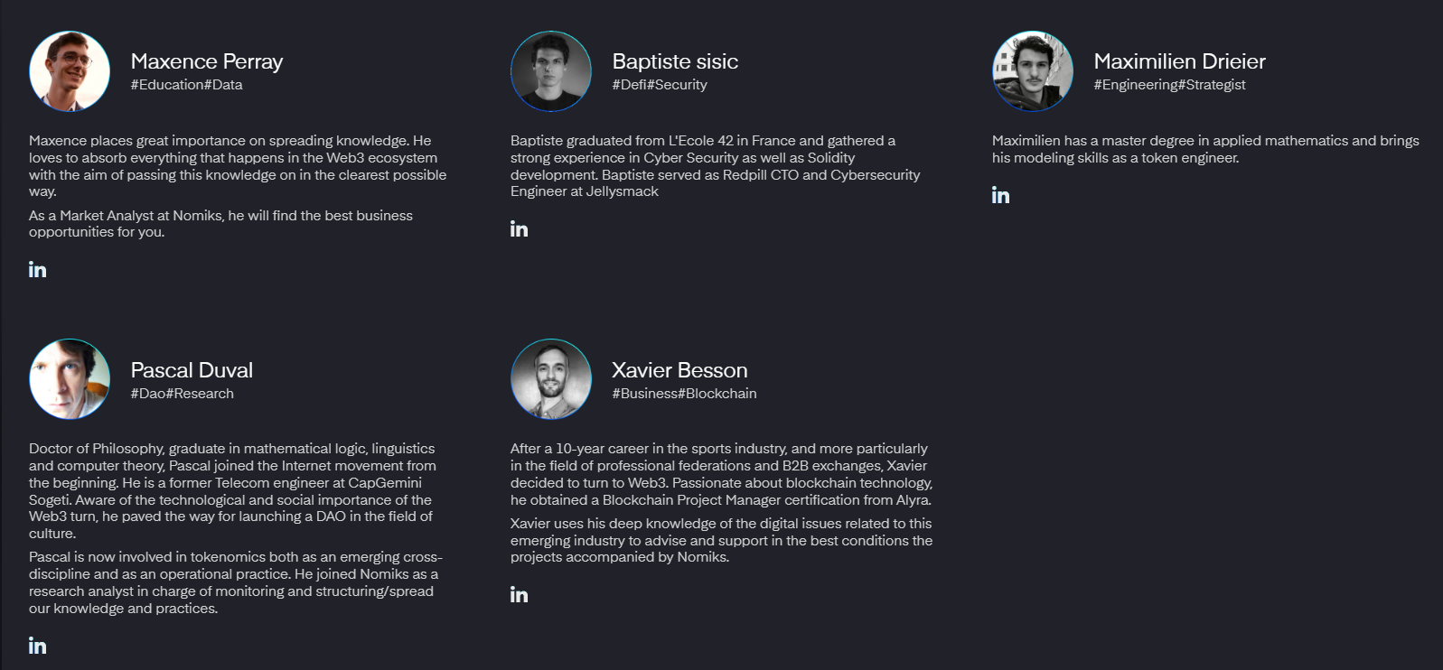Click Xavier Besson's profile photo
This screenshot has width=1443, height=670.
pyautogui.click(x=551, y=379)
